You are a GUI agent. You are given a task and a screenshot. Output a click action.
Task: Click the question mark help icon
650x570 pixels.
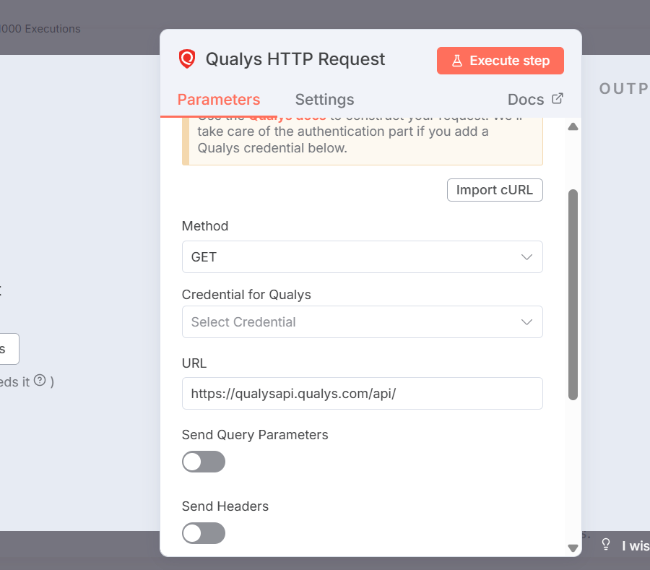pyautogui.click(x=40, y=381)
